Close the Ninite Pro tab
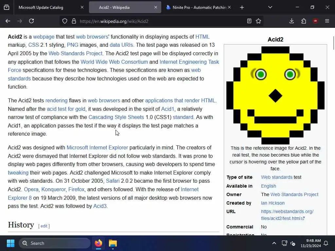335x251 pixels. (229, 7)
